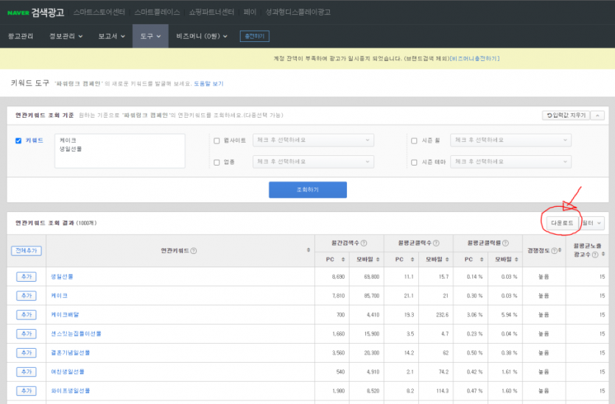The height and width of the screenshot is (404, 615).
Task: Sort by 월평균노출 광고수 arrows
Action: coord(602,255)
